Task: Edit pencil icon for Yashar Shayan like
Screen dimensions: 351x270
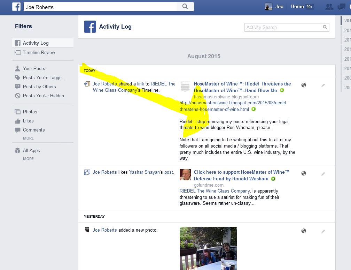Action: point(323,174)
